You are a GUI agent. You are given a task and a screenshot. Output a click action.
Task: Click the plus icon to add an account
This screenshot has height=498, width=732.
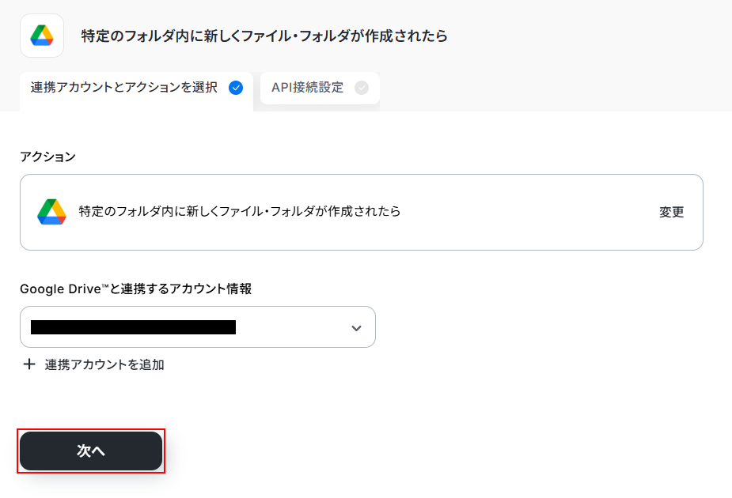point(29,364)
